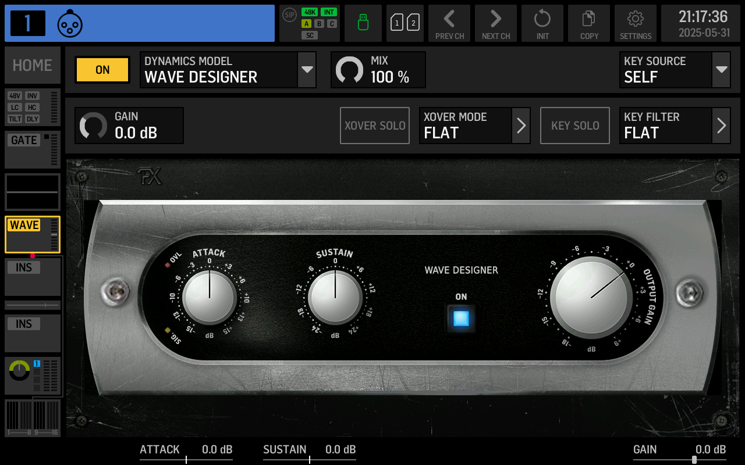
Task: Click the MIX 100% knob control
Action: tap(378, 70)
